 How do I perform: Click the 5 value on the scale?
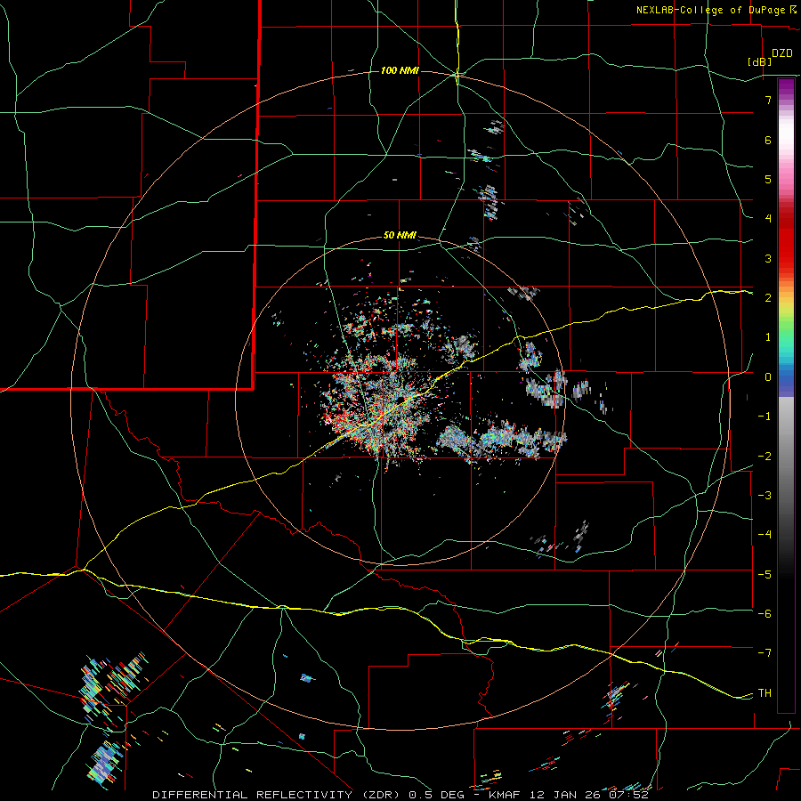(x=768, y=179)
